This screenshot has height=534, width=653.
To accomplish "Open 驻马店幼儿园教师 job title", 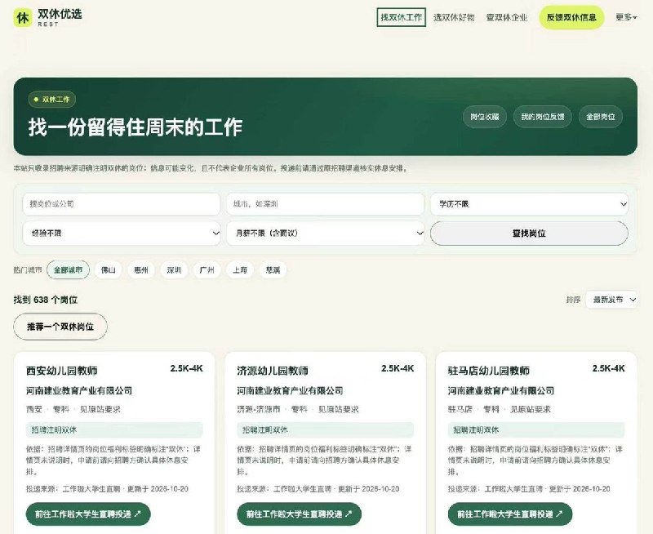I will point(489,371).
